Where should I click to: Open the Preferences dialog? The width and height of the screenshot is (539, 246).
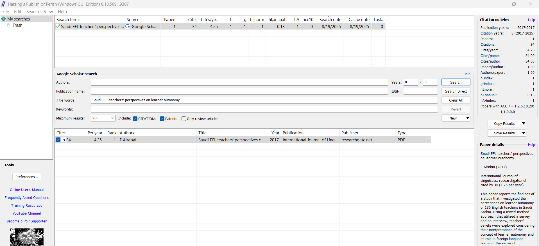(x=27, y=177)
